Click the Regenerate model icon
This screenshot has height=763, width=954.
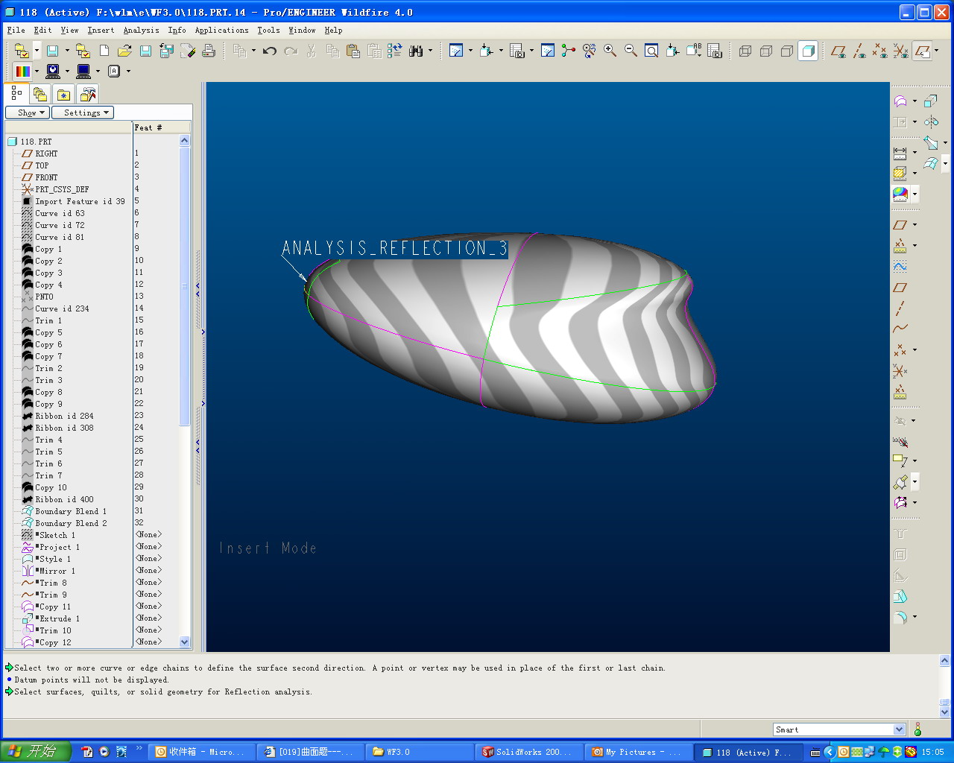point(395,51)
